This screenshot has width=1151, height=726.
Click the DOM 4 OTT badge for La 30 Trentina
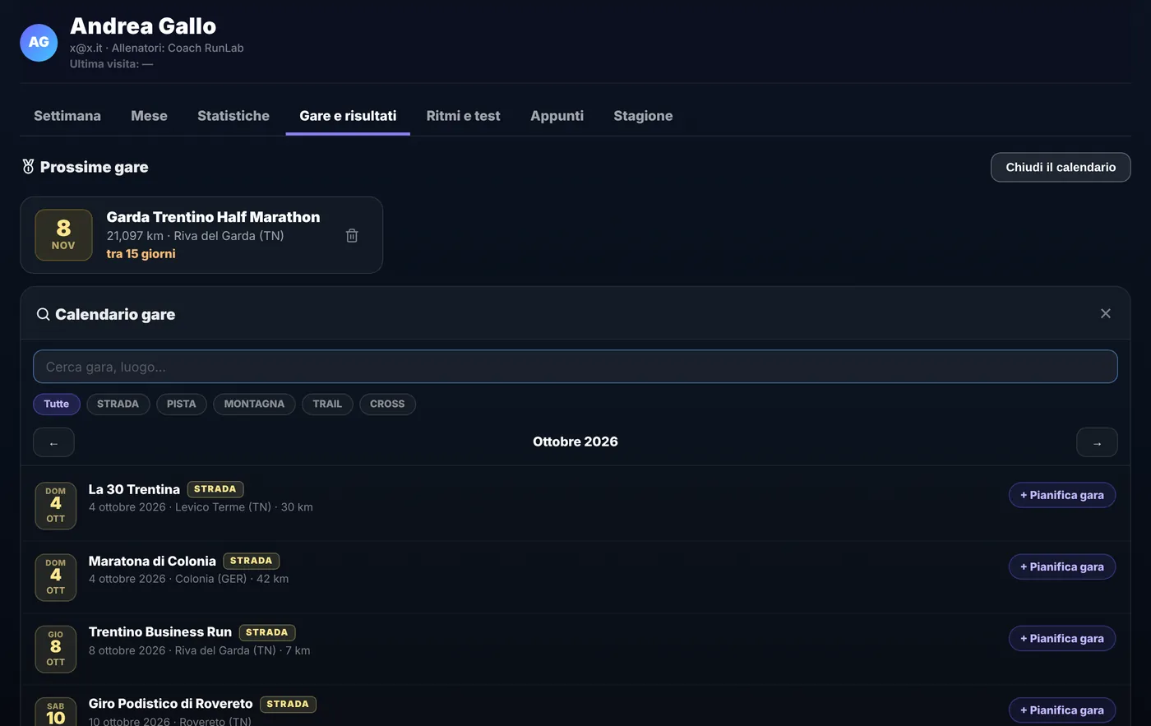pos(56,505)
